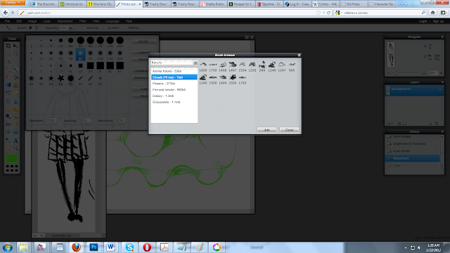Select the Zoom magnifier tool

coord(15,148)
